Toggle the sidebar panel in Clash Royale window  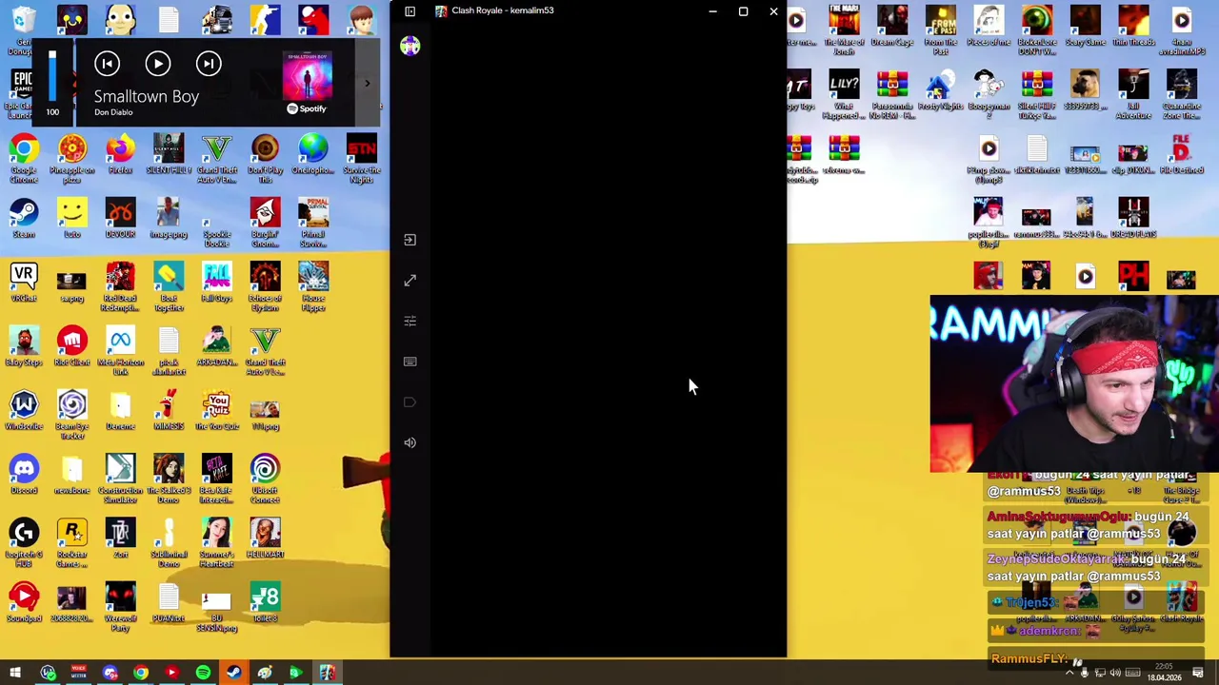(410, 11)
